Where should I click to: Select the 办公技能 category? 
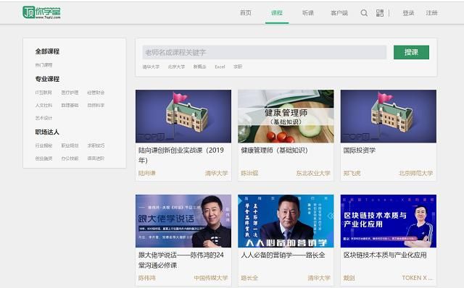(70, 158)
